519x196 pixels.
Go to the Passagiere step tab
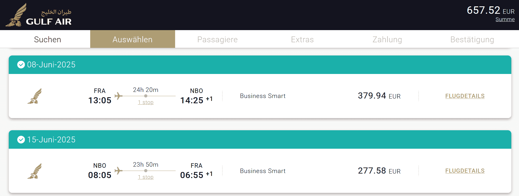click(217, 39)
